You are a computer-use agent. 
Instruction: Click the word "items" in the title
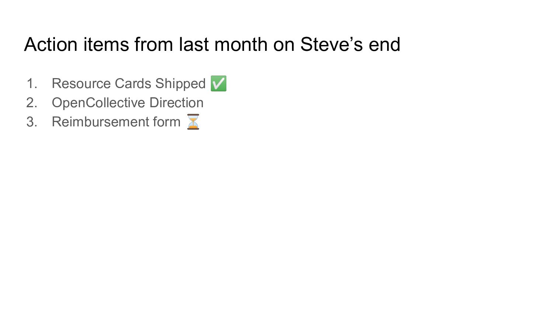pos(106,45)
